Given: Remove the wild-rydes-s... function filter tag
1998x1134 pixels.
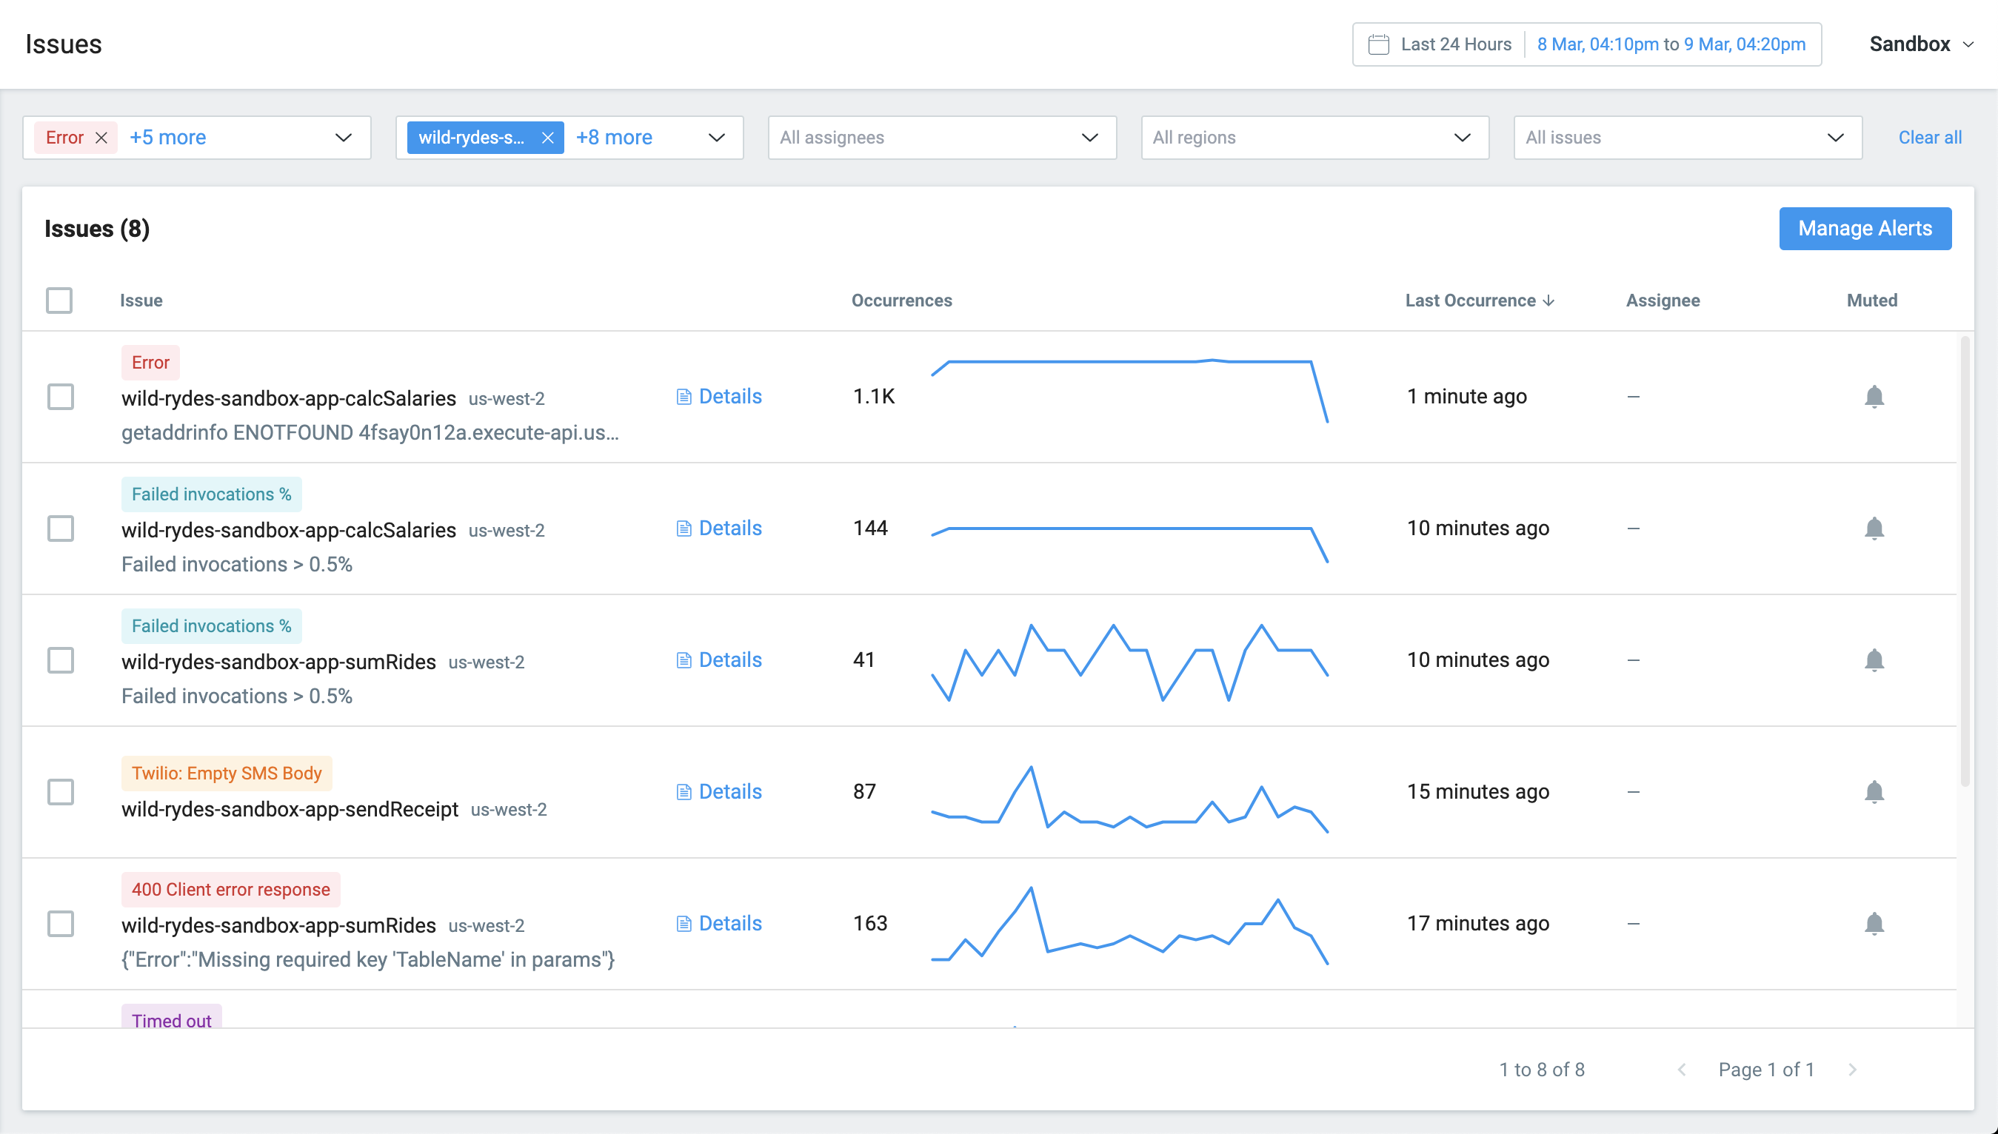Looking at the screenshot, I should coord(547,138).
